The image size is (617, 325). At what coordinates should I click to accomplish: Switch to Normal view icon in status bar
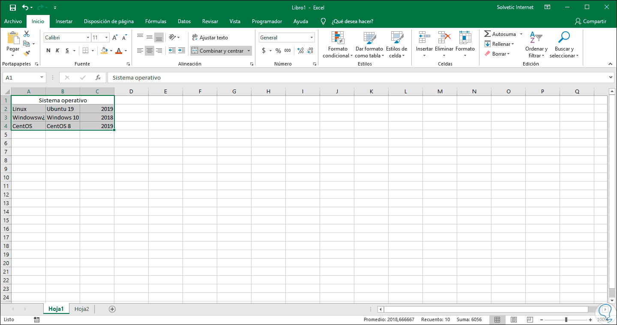pyautogui.click(x=497, y=319)
